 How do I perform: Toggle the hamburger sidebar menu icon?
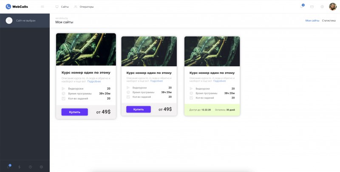click(x=42, y=6)
